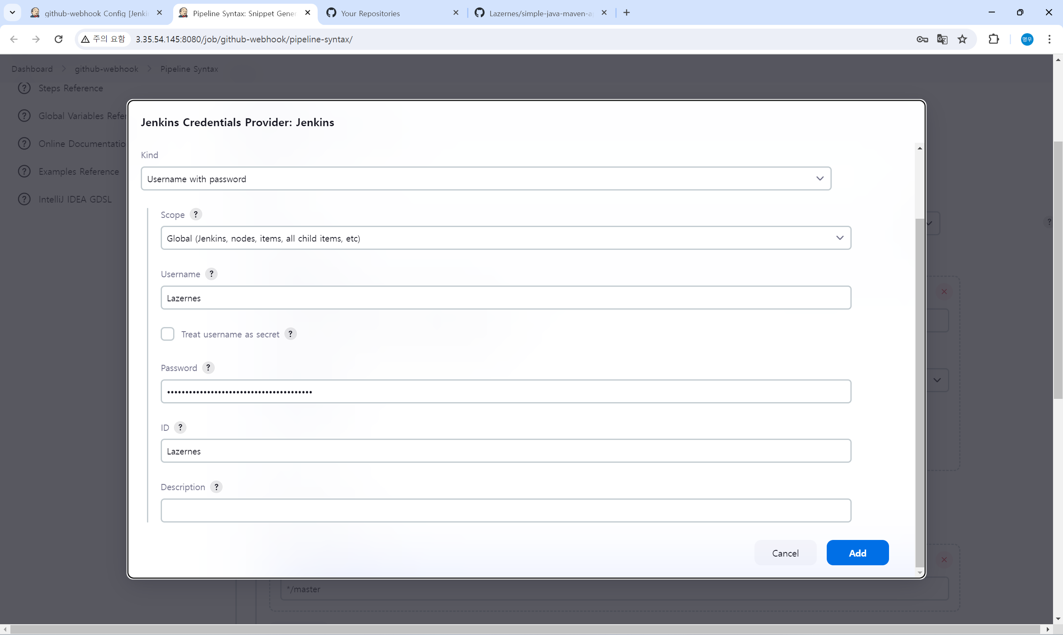Screen dimensions: 1063x635
Task: Open the Chrome profile avatar
Action: 1027,39
